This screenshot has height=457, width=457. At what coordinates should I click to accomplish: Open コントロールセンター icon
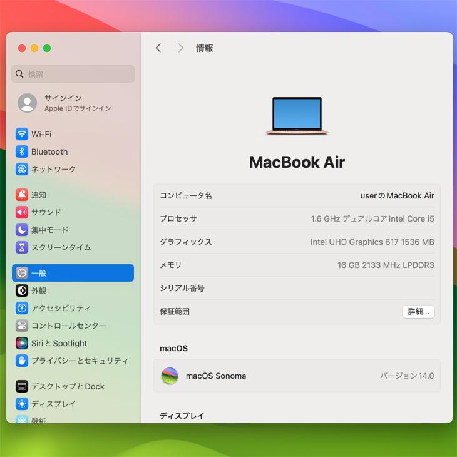[22, 326]
